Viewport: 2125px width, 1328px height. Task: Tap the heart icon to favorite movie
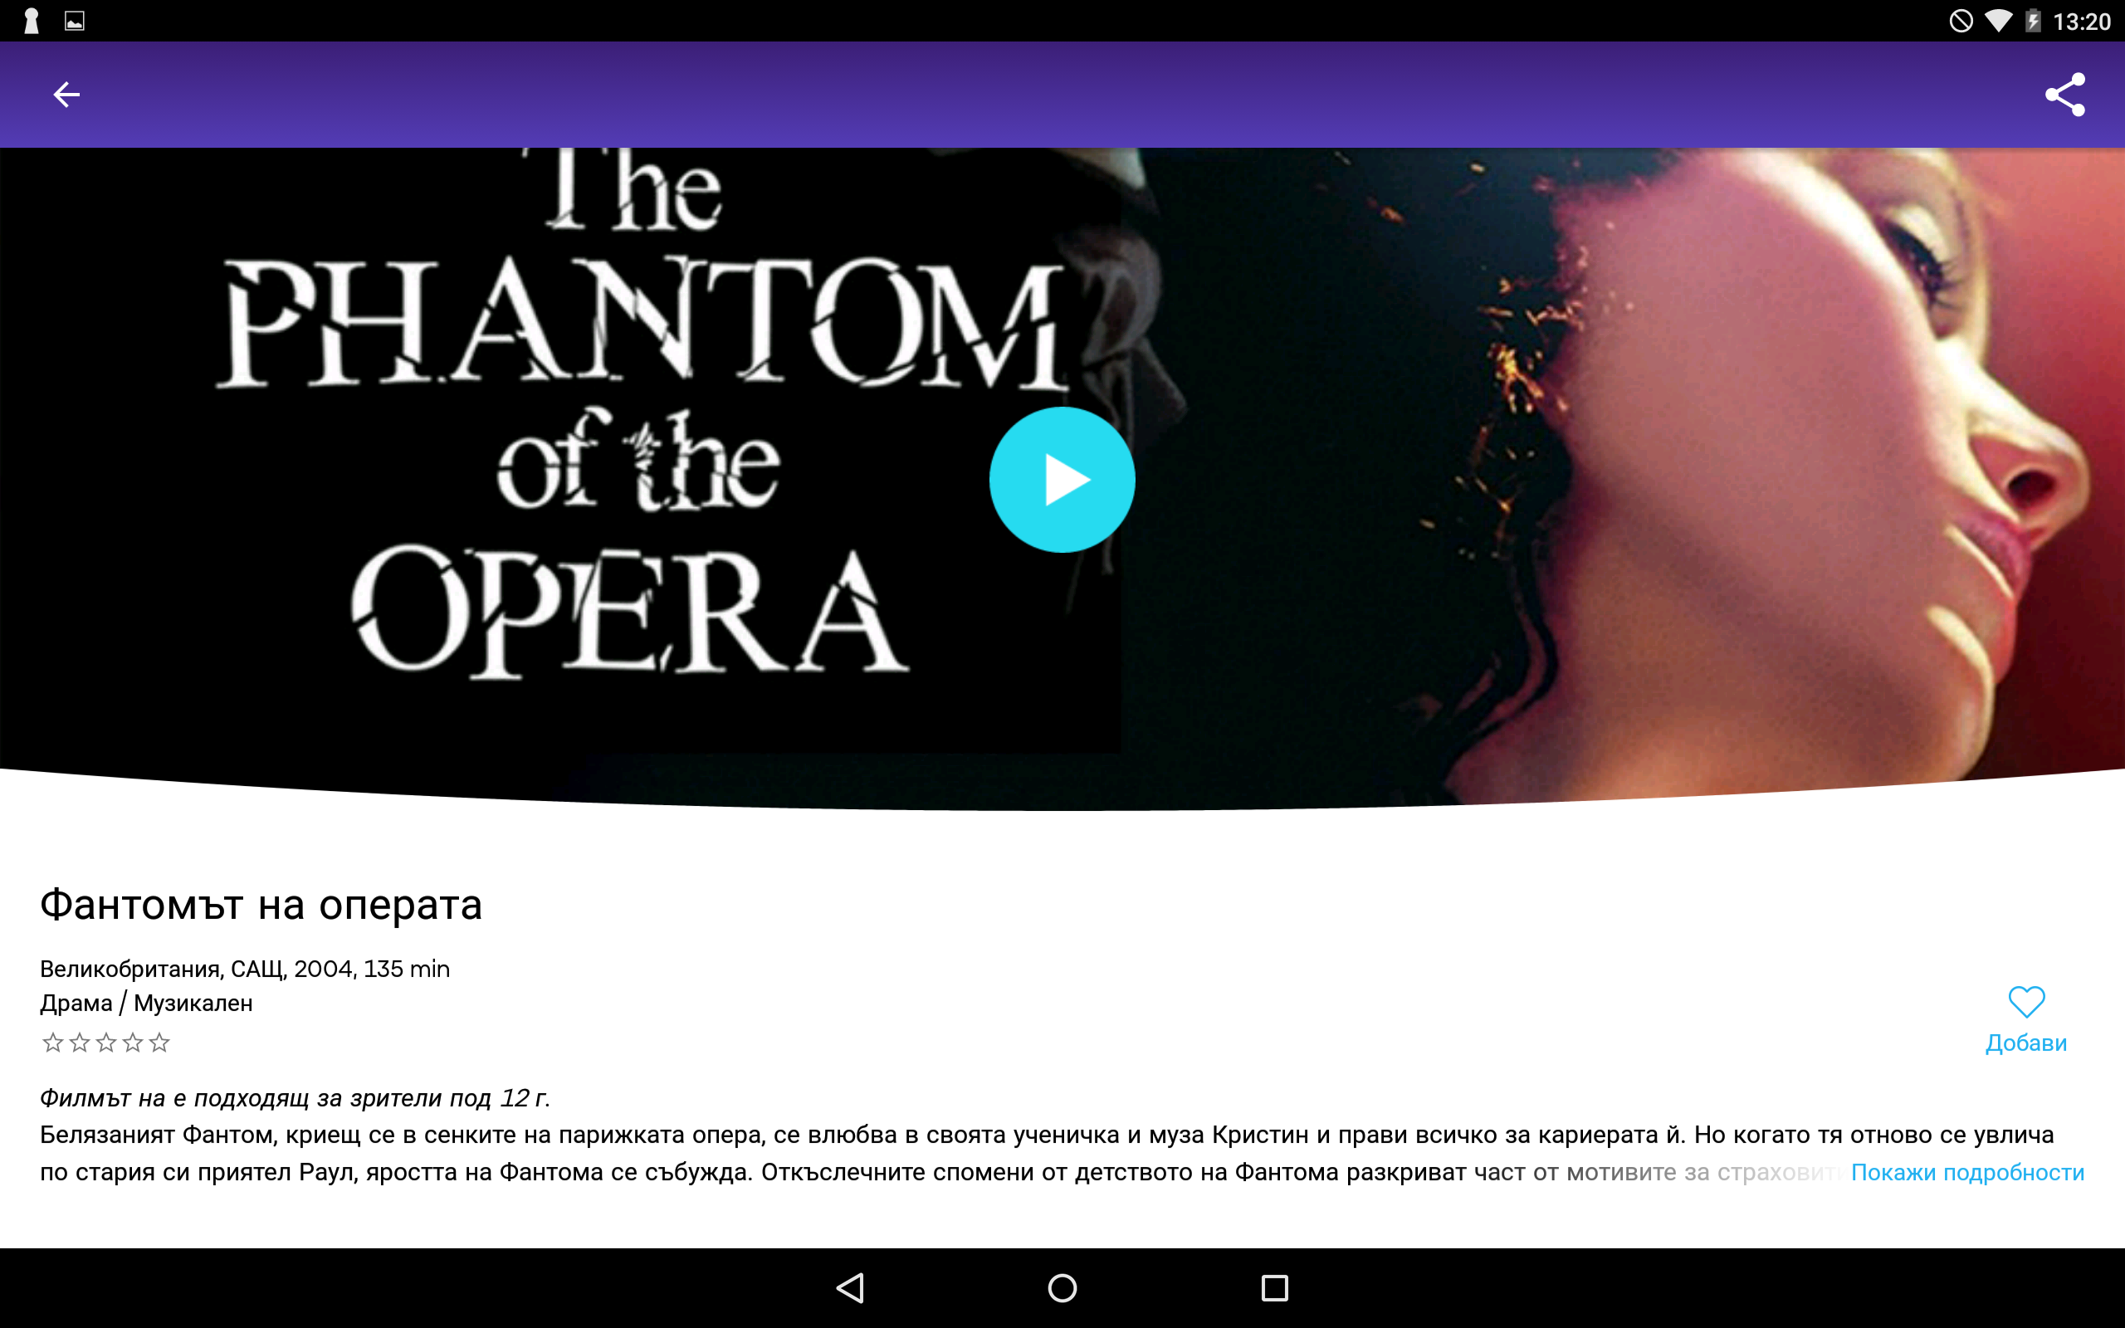pyautogui.click(x=2027, y=1001)
